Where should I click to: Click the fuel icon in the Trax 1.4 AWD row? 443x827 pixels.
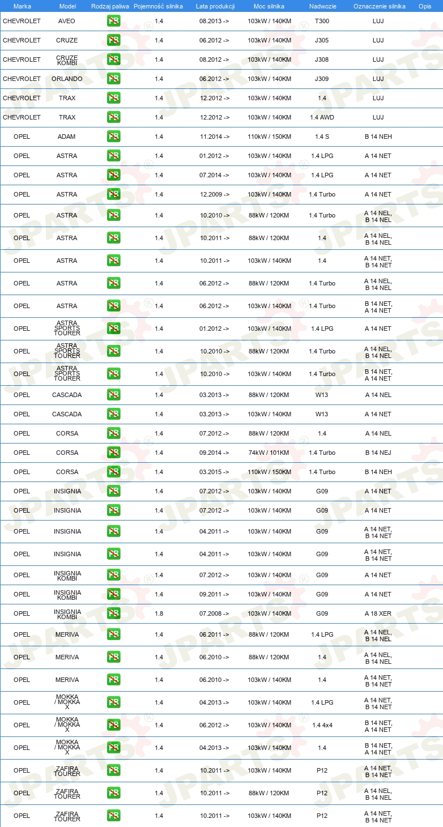(x=113, y=118)
